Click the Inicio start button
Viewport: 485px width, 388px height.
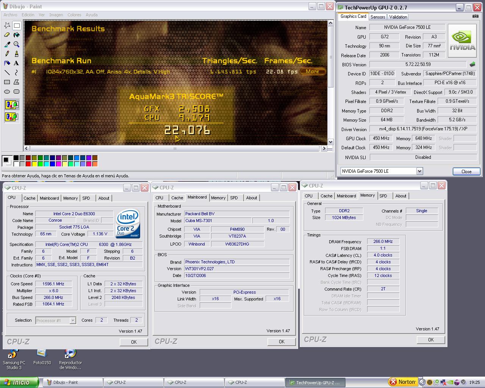point(19,382)
